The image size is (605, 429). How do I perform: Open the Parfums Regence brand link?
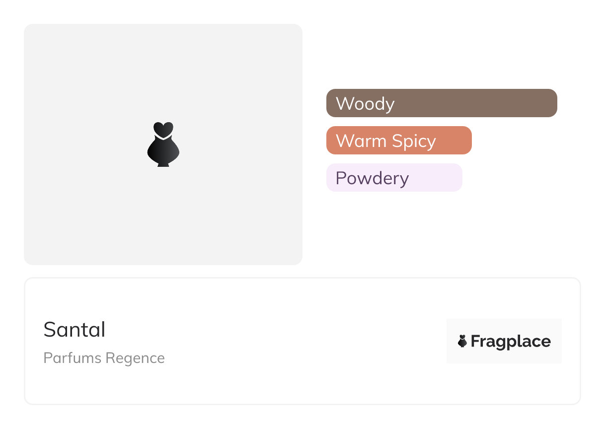coord(104,358)
